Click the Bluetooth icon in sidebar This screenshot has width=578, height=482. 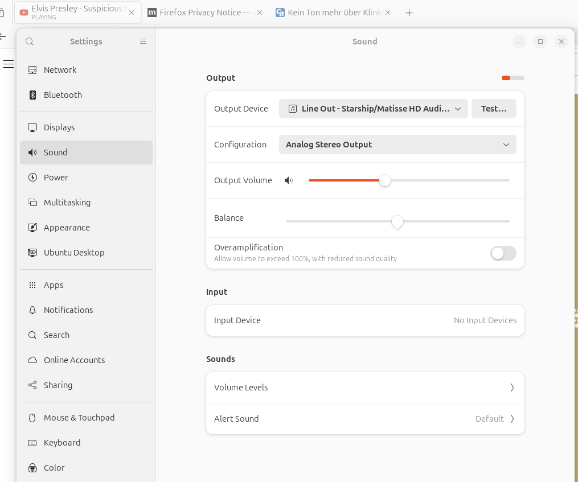[32, 95]
